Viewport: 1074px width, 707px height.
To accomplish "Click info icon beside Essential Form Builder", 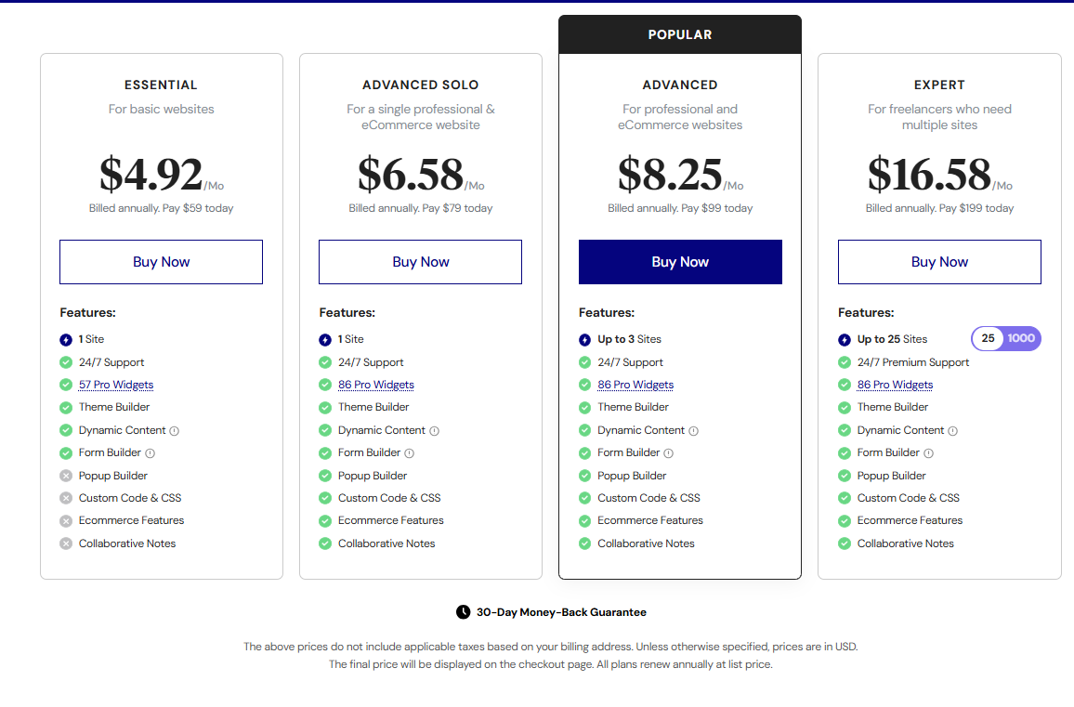I will [x=150, y=453].
